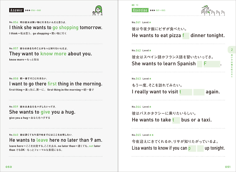Click the blank starting with f in No.061
The image size is (236, 172).
186,36
